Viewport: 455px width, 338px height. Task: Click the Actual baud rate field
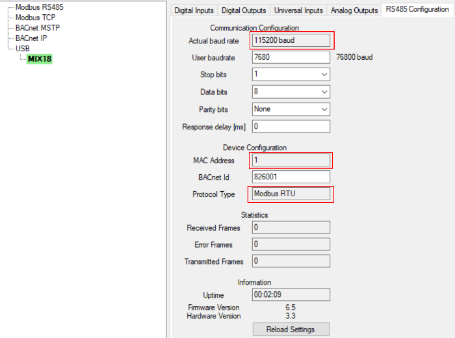pyautogui.click(x=291, y=40)
